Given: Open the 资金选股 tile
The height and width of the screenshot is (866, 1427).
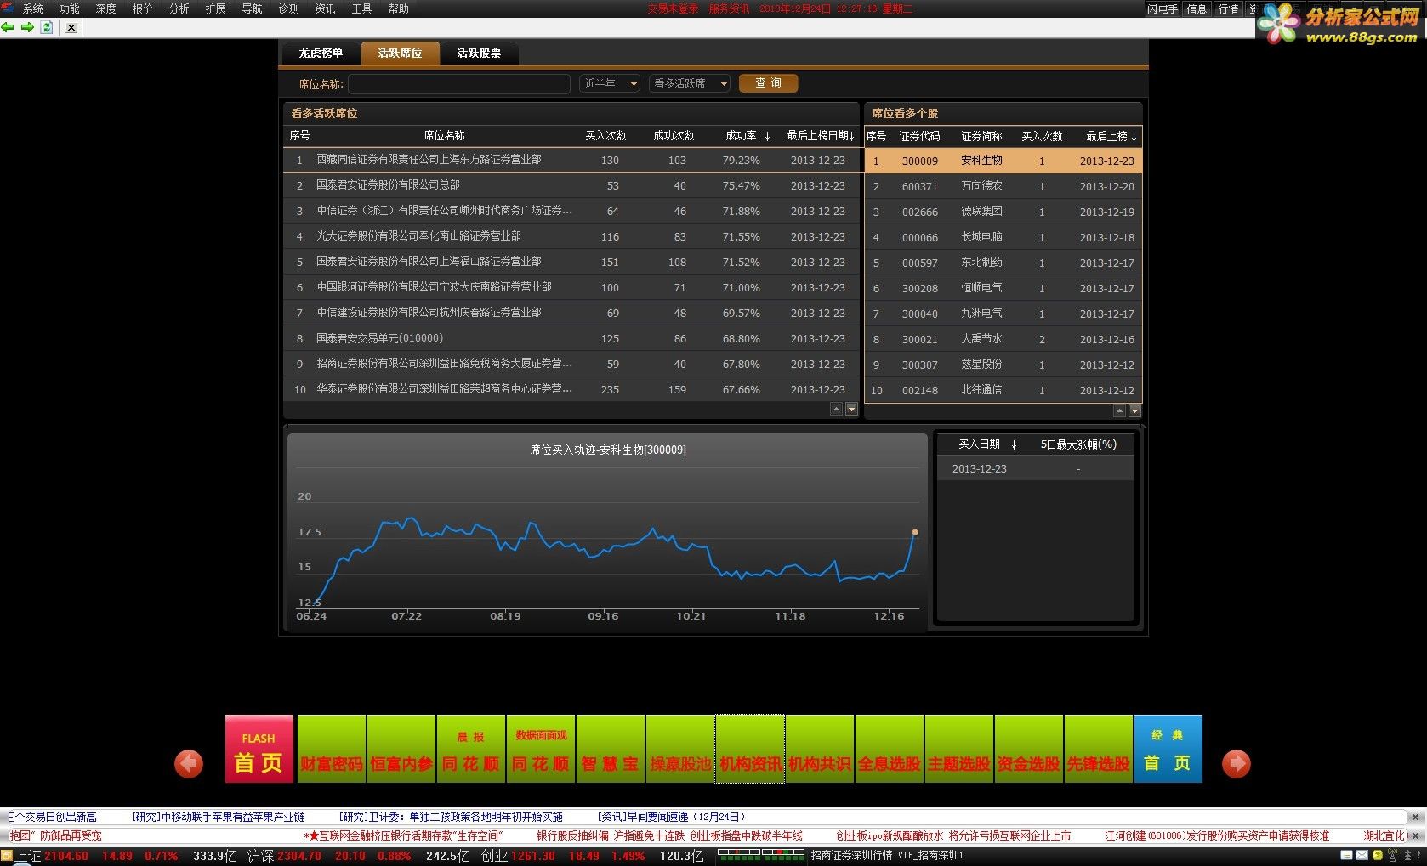Looking at the screenshot, I should (x=1029, y=749).
